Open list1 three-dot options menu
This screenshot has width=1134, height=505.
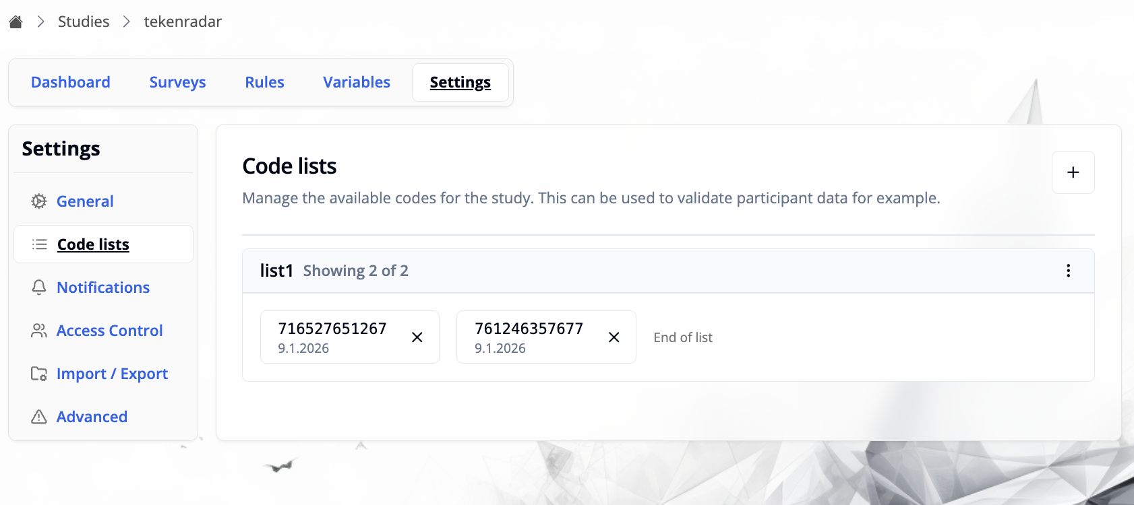click(1068, 271)
